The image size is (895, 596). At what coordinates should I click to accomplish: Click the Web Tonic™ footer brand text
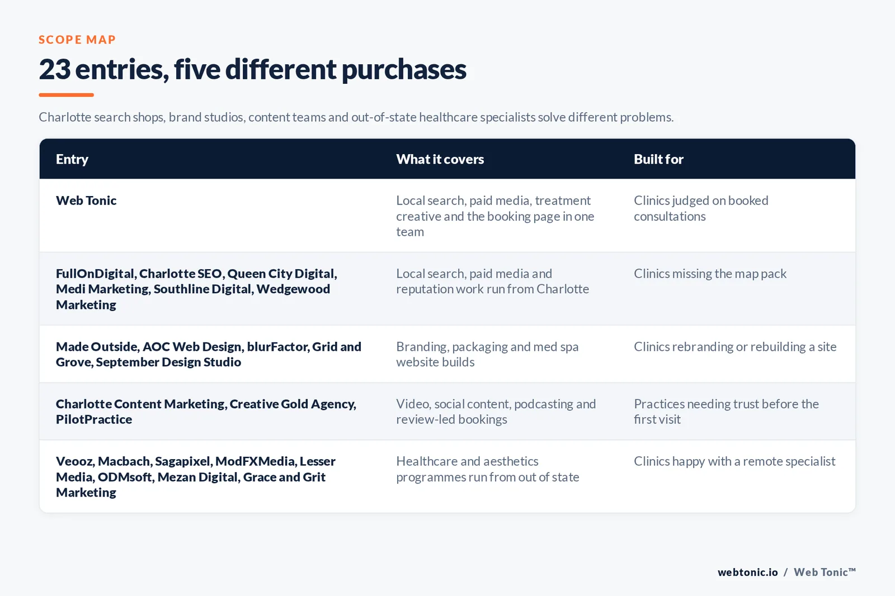point(825,572)
